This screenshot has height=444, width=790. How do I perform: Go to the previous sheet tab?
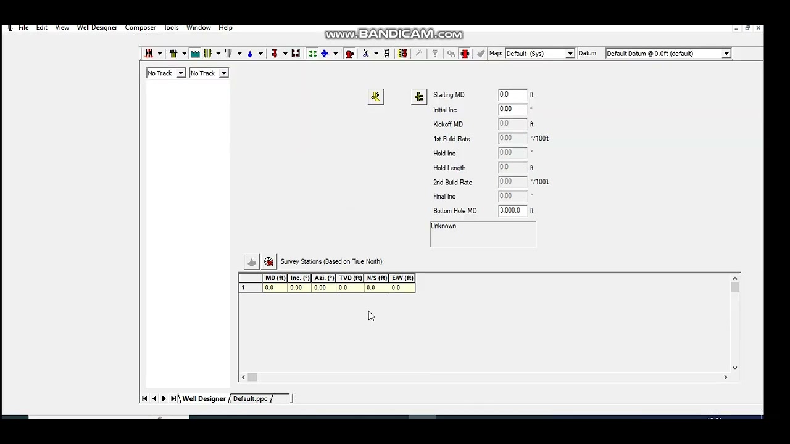(x=154, y=398)
